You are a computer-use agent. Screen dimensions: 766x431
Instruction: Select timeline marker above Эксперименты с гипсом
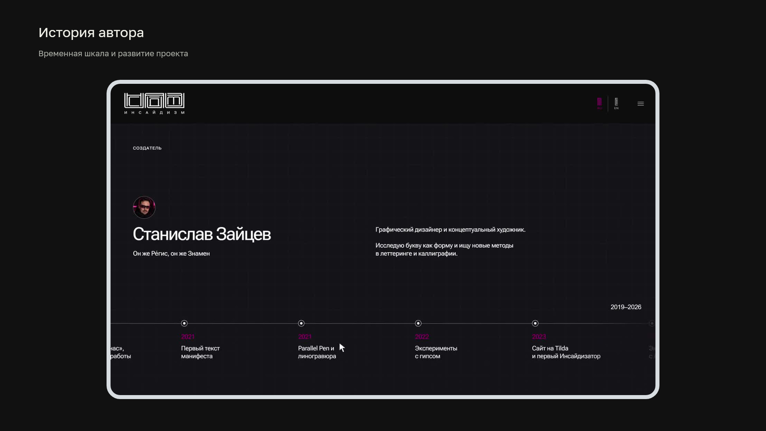tap(418, 323)
